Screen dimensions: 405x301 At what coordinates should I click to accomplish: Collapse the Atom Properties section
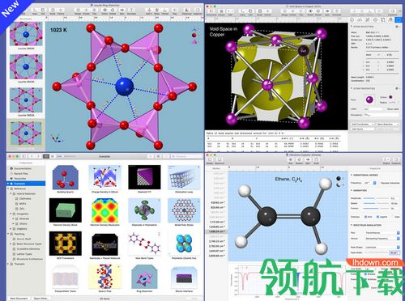coord(352,88)
